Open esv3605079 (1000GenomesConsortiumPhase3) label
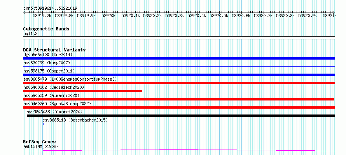The height and width of the screenshot is (155, 346). pyautogui.click(x=70, y=79)
